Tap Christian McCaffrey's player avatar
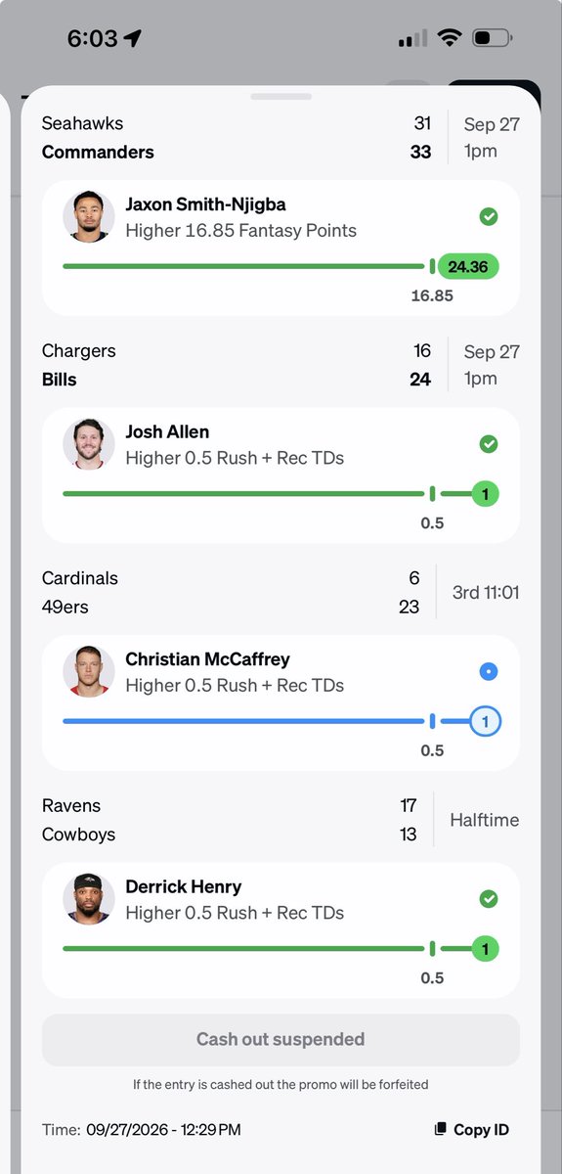562x1174 pixels. [89, 671]
